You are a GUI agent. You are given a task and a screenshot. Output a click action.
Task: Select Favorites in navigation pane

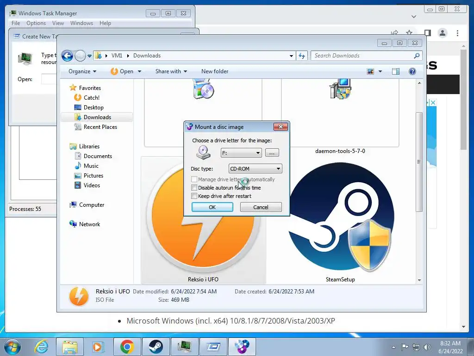coord(90,88)
